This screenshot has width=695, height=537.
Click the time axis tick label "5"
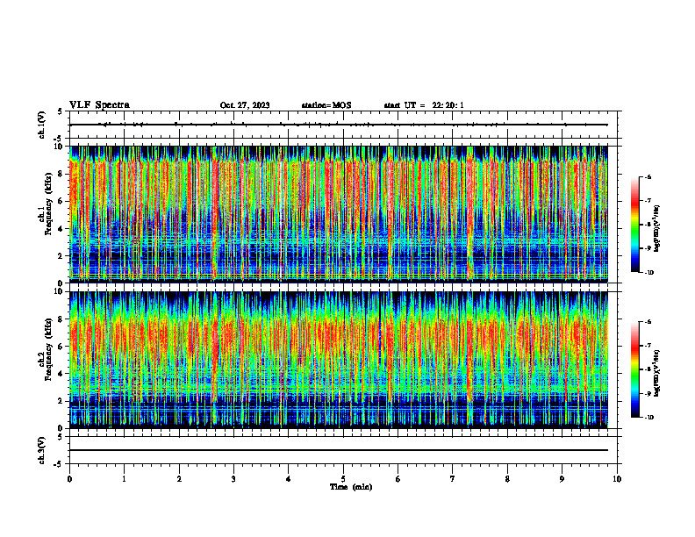(x=343, y=479)
